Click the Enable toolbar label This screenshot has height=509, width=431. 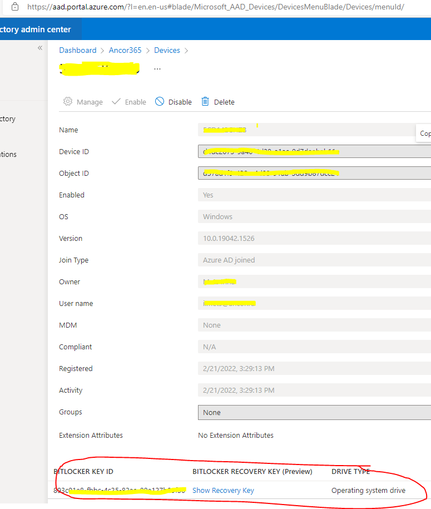(x=135, y=102)
